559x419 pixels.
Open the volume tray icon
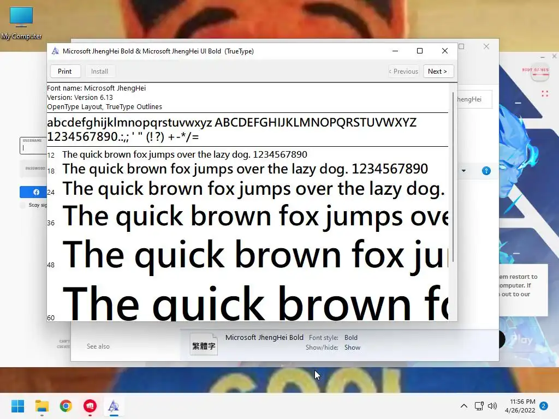click(x=492, y=406)
